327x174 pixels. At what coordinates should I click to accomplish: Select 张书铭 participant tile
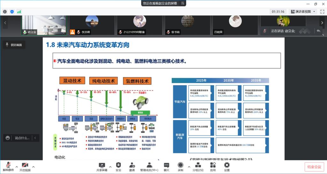pyautogui.click(x=187, y=25)
